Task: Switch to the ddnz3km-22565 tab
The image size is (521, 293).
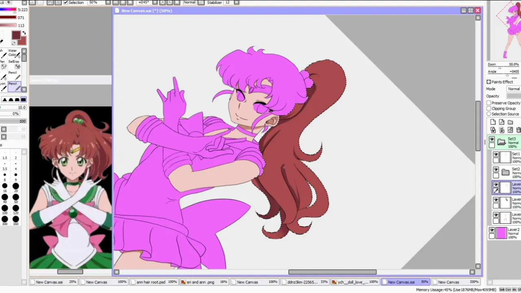Action: [304, 282]
